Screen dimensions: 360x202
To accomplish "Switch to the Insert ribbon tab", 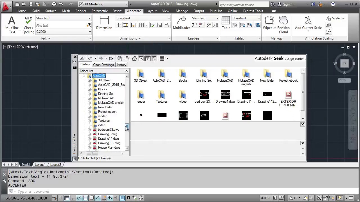I will [117, 11].
